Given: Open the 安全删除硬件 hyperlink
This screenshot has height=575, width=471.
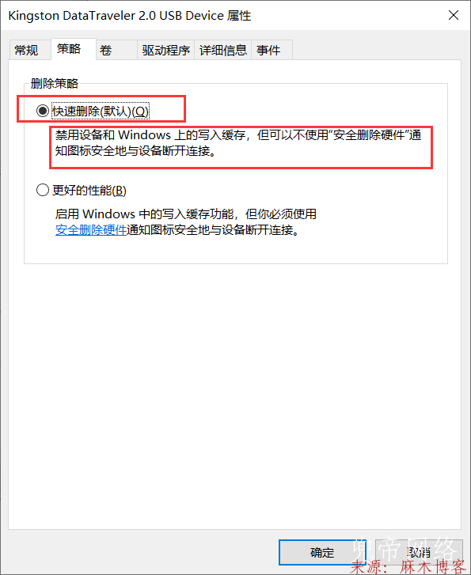Looking at the screenshot, I should pyautogui.click(x=91, y=230).
